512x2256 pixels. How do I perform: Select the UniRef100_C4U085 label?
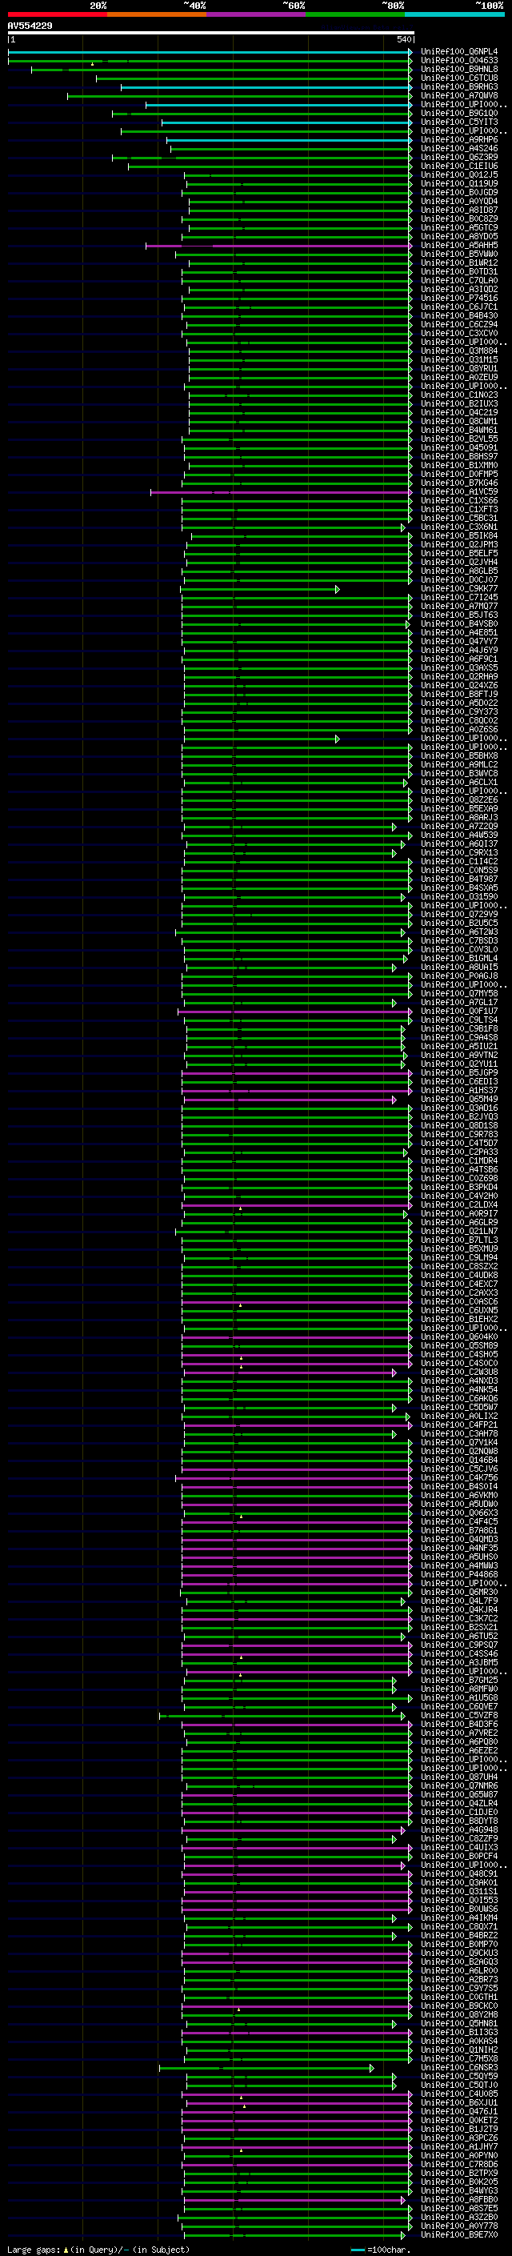[458, 2093]
